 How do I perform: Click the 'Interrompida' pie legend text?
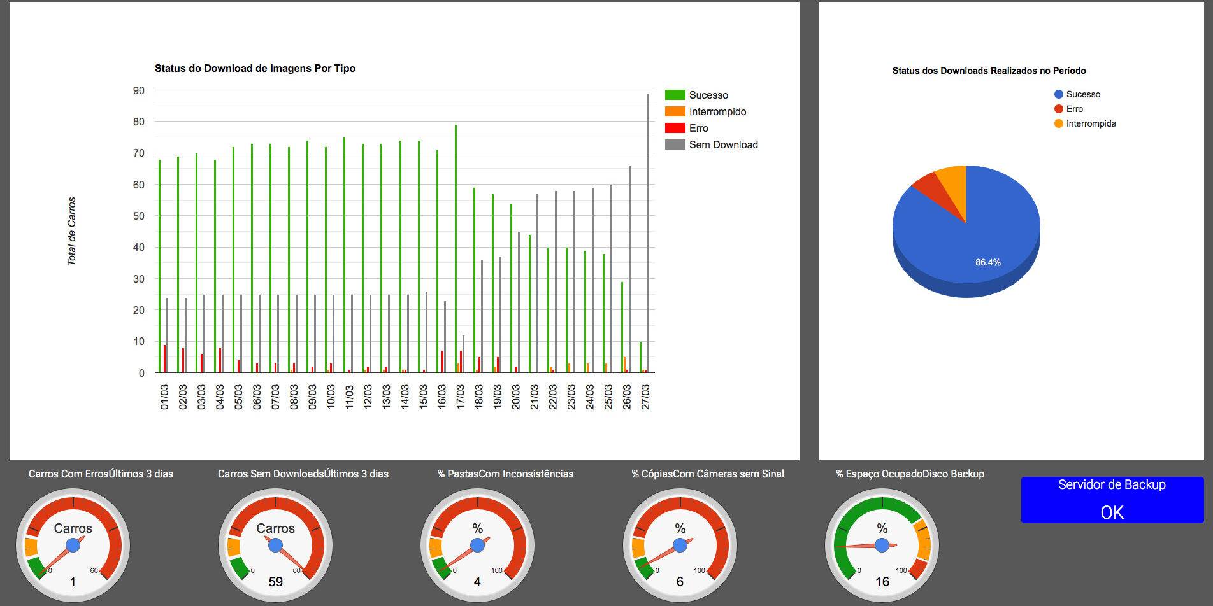[x=1091, y=123]
